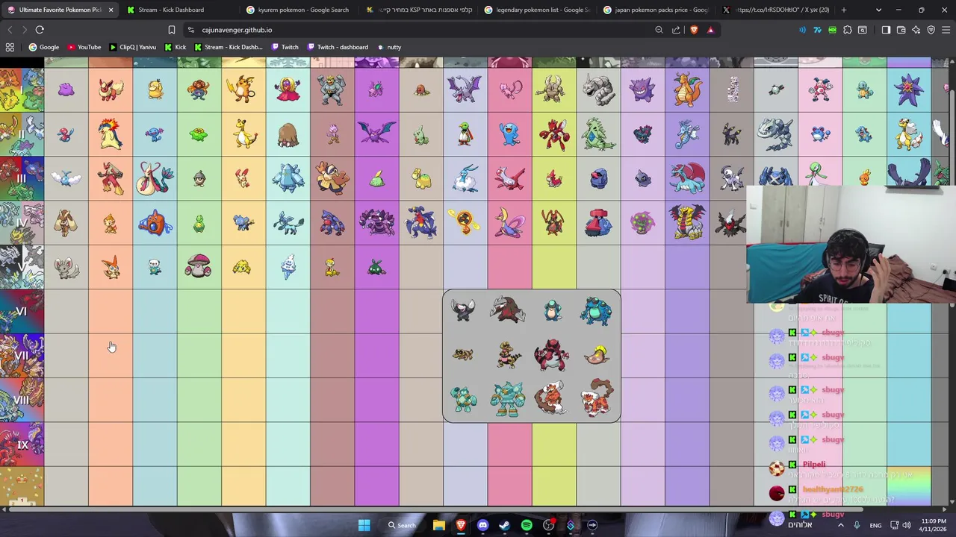Go back one page
Screen dimensions: 956x537
point(10,30)
